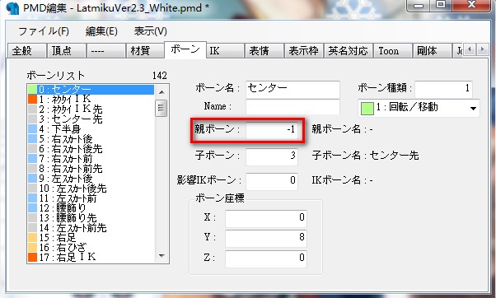Switch to the 英名対応 tab
The image size is (496, 298).
point(349,50)
